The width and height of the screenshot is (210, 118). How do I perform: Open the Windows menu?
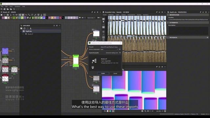[x=17, y=7]
